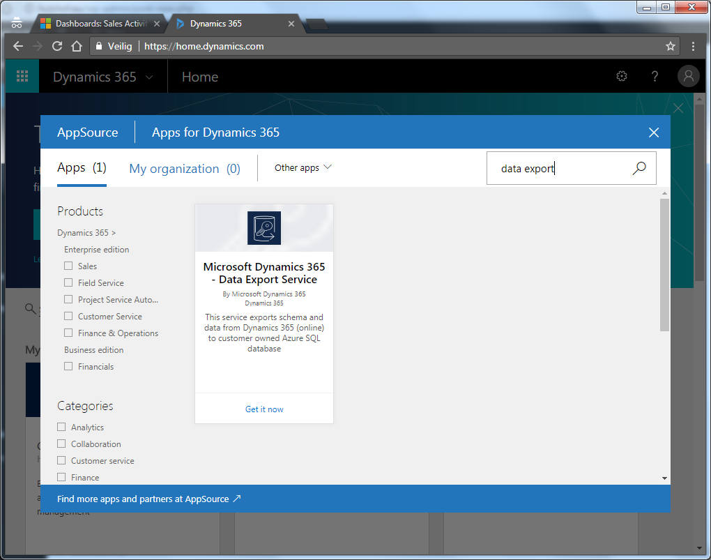Go to the browser home page

[x=77, y=46]
